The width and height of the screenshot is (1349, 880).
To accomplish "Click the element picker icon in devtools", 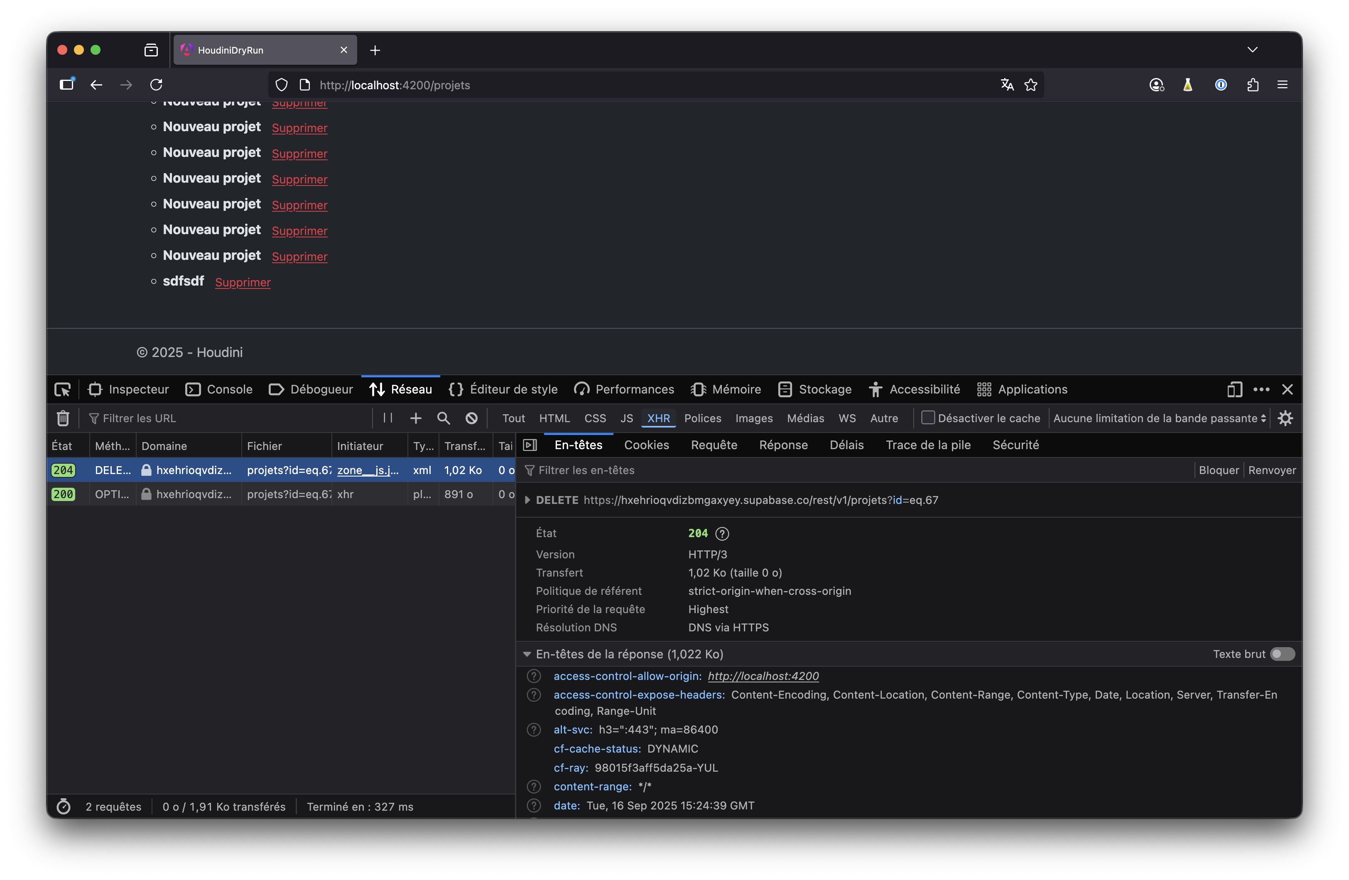I will (x=62, y=389).
